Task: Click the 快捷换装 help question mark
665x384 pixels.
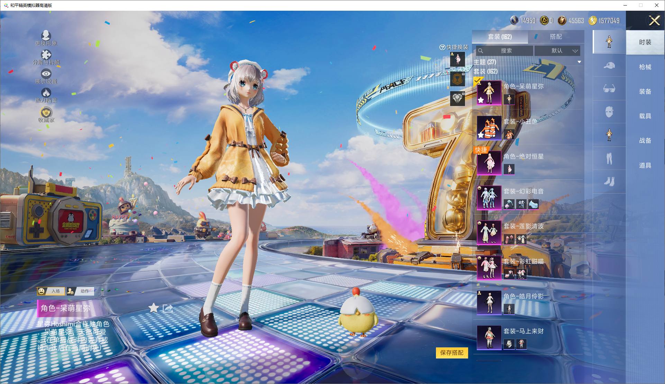Action: tap(442, 47)
